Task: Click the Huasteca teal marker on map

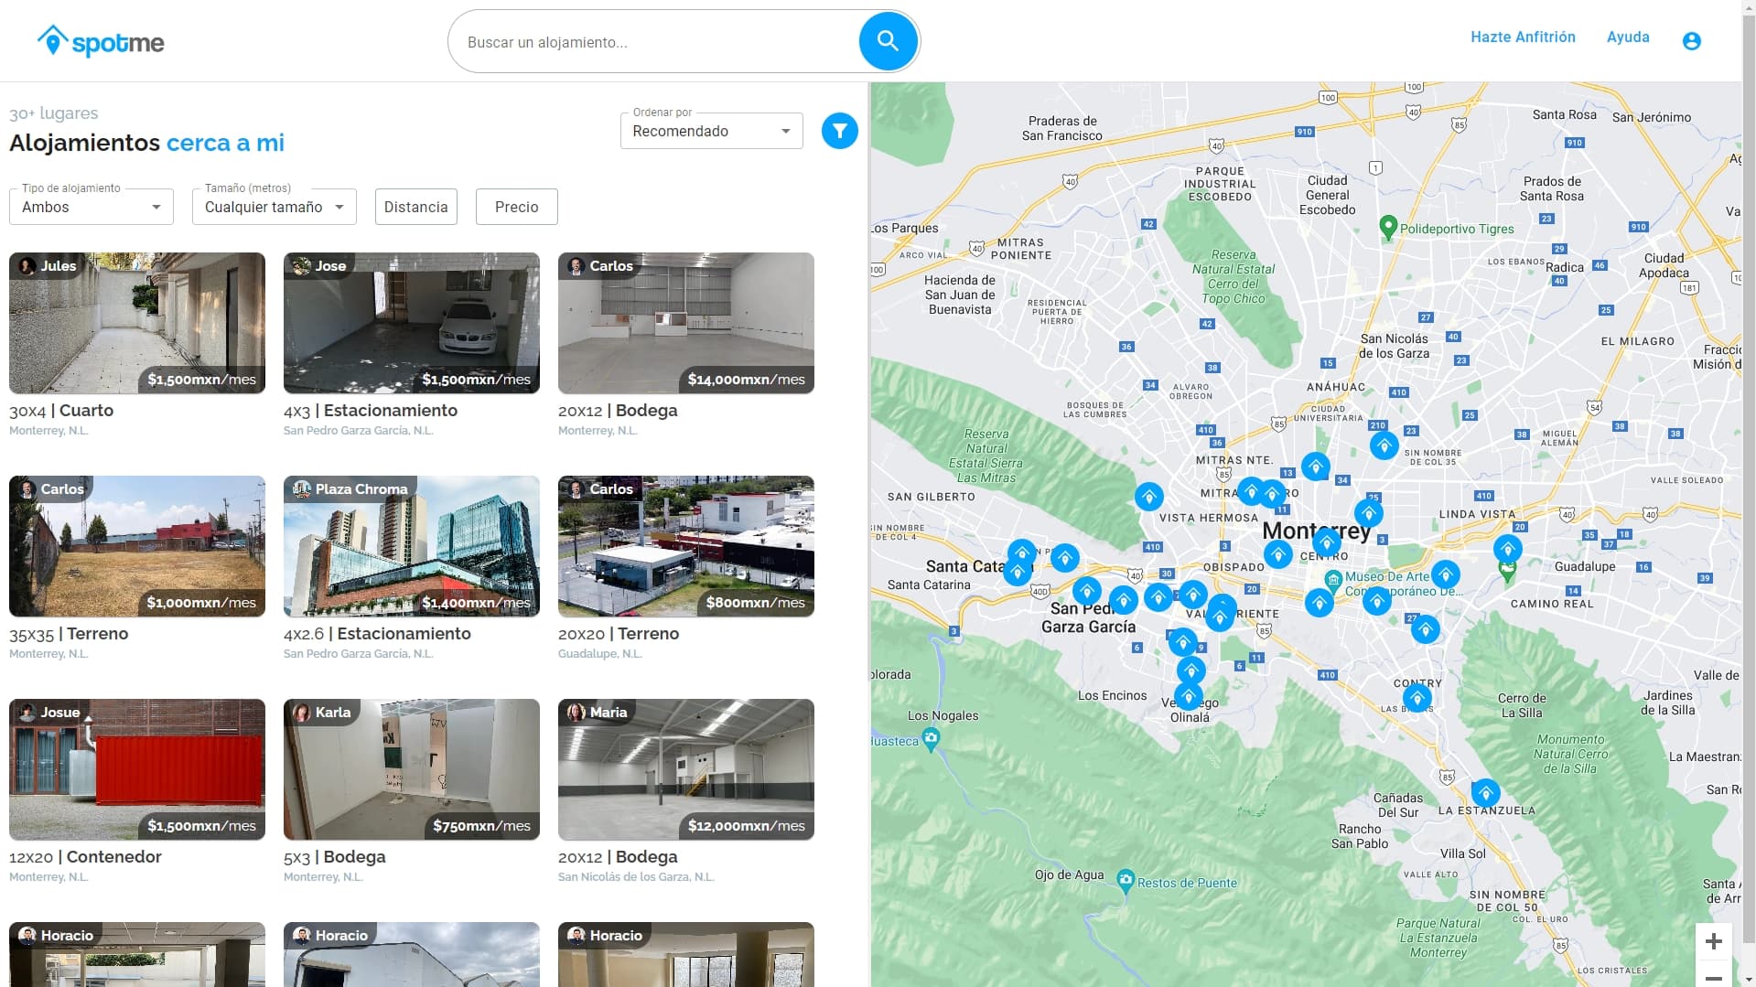Action: tap(931, 738)
